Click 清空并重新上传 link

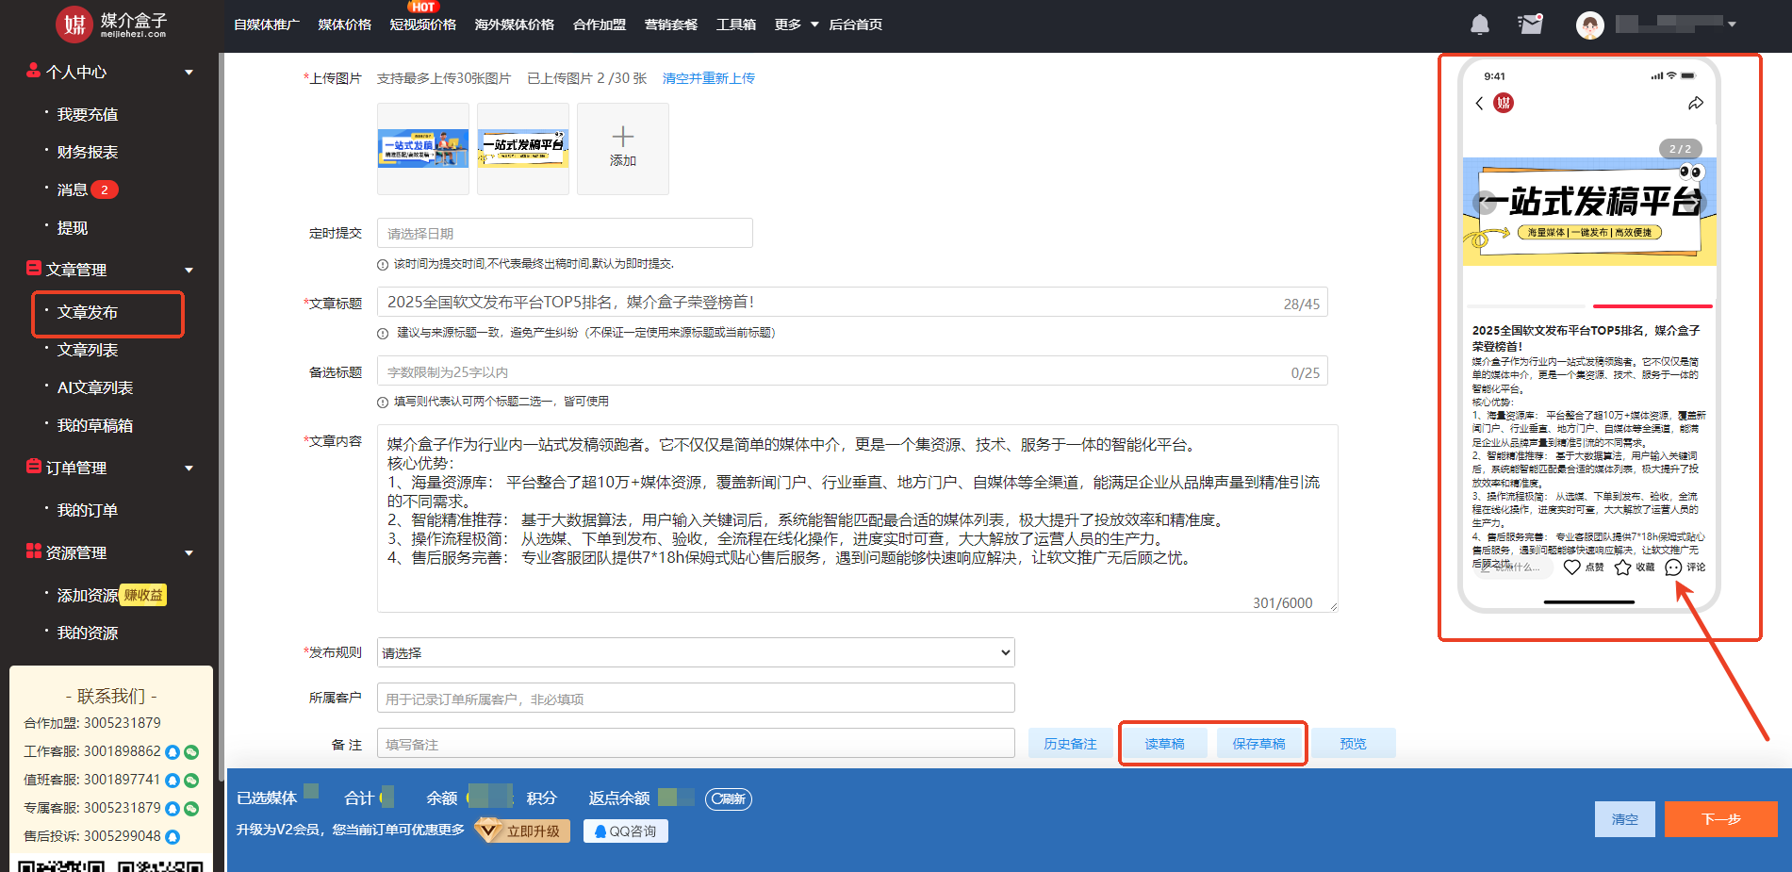[708, 78]
